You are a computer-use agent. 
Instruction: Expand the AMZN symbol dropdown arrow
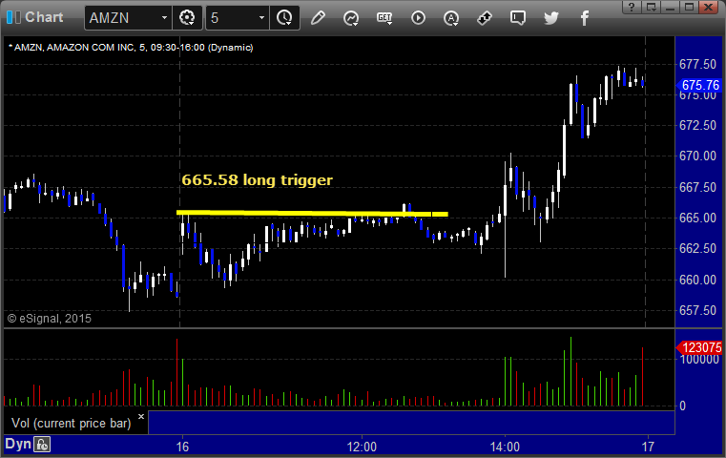pos(164,17)
